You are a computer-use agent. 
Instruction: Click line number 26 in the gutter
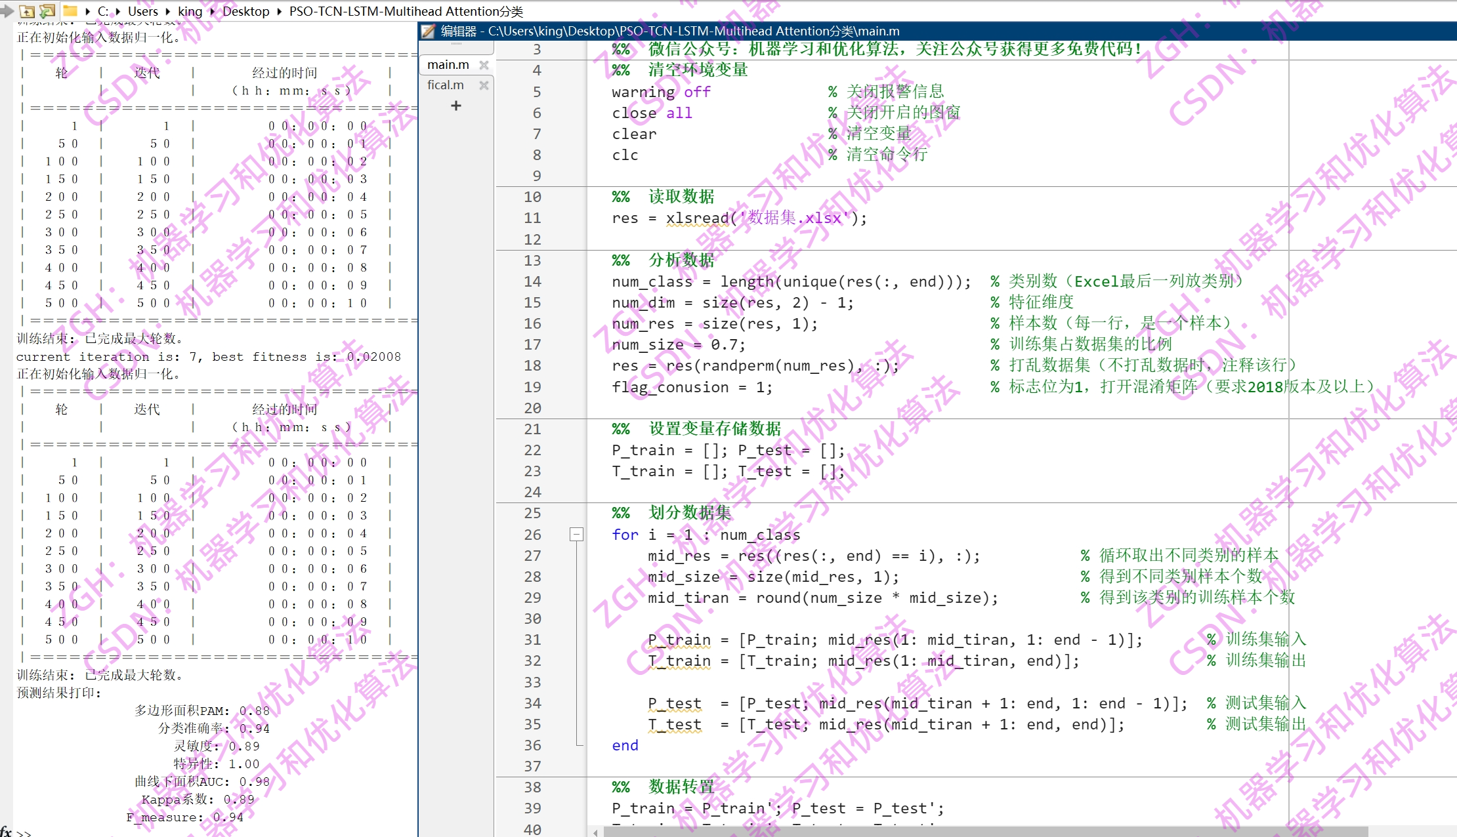tap(532, 535)
